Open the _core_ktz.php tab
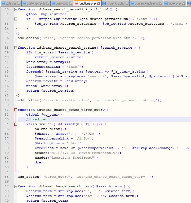Viewport: 191px width, 203px height. coord(116,3)
